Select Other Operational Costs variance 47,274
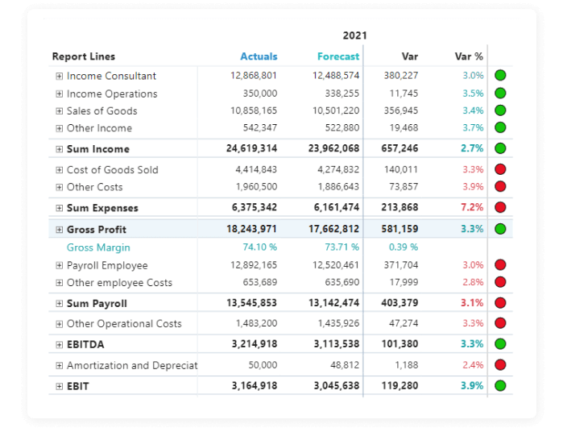The image size is (563, 428). tap(404, 323)
